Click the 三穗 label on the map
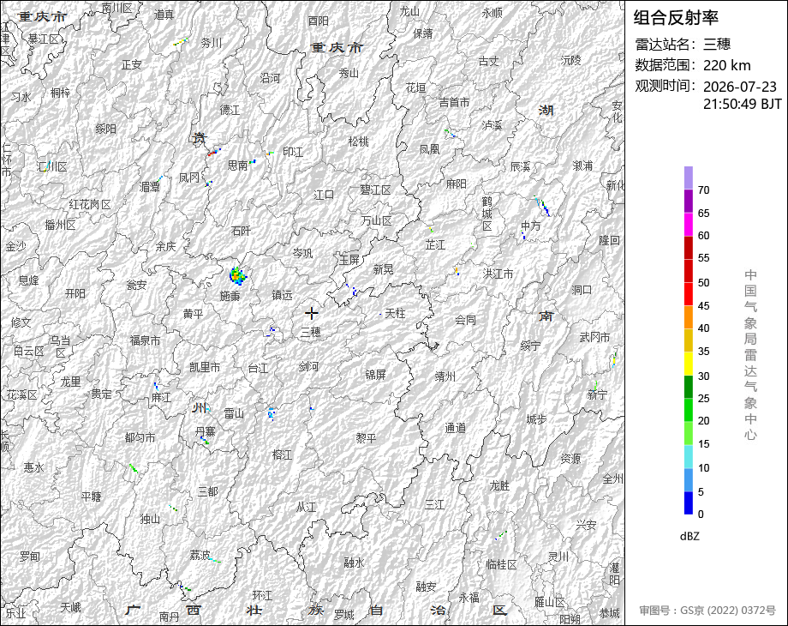788x626 pixels. 311,332
